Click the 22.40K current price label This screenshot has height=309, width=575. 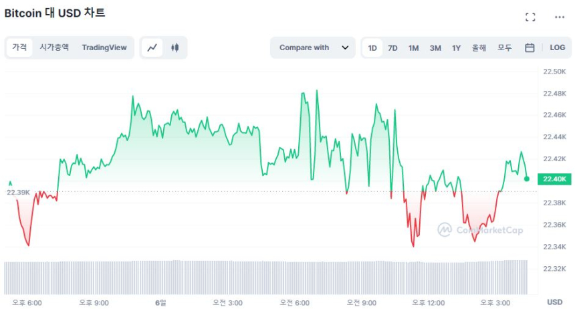(x=556, y=179)
